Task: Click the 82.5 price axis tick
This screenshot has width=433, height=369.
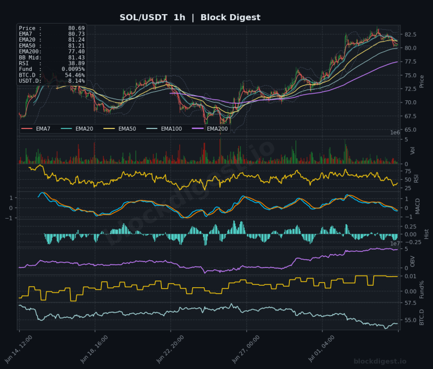Action: tap(410, 34)
